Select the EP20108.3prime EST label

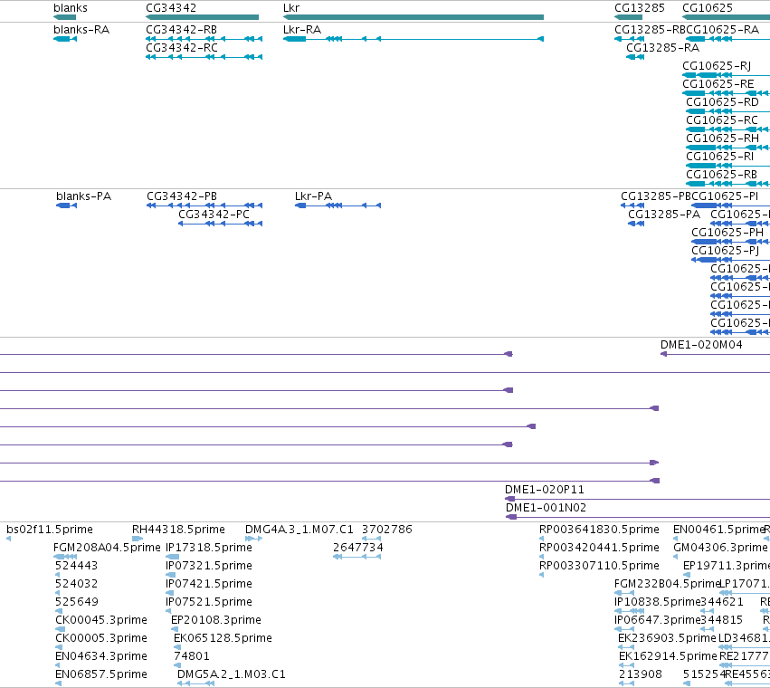click(x=216, y=621)
